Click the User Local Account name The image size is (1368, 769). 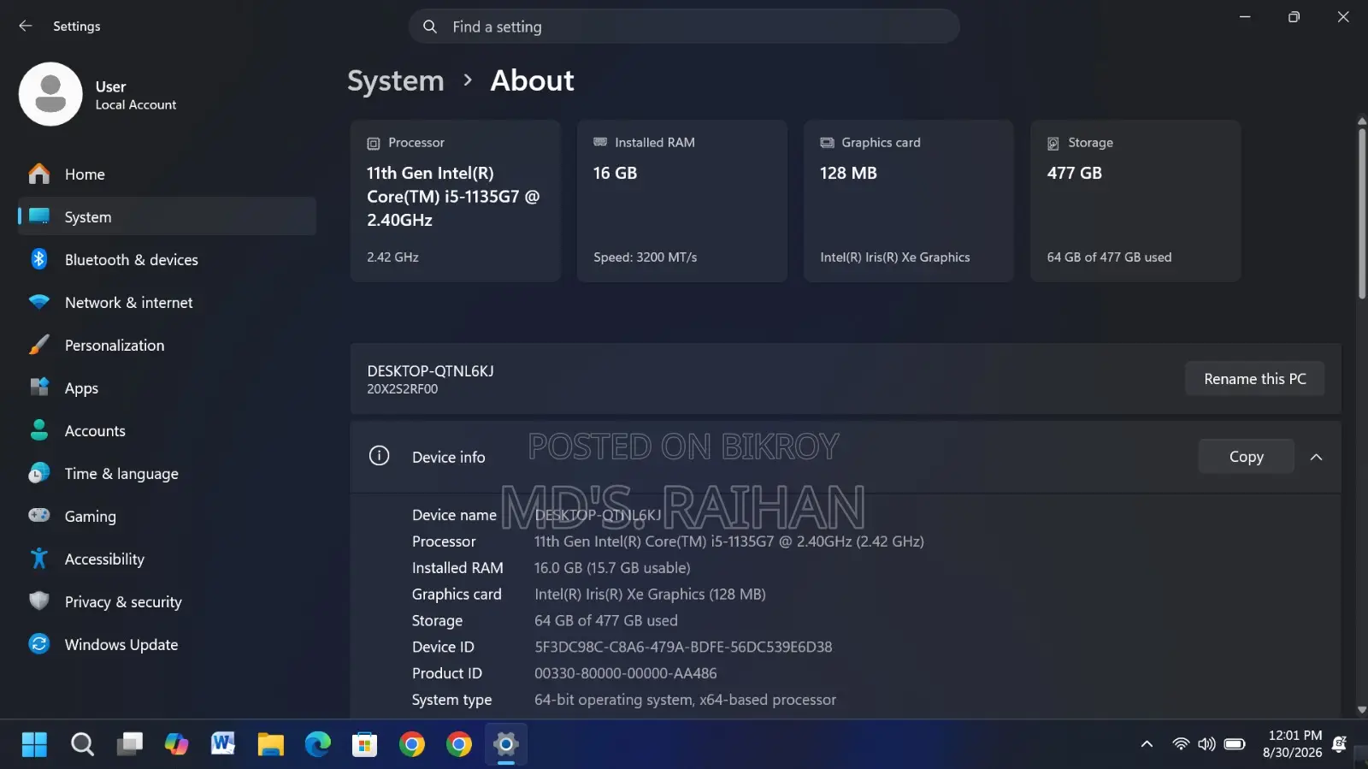tap(135, 95)
